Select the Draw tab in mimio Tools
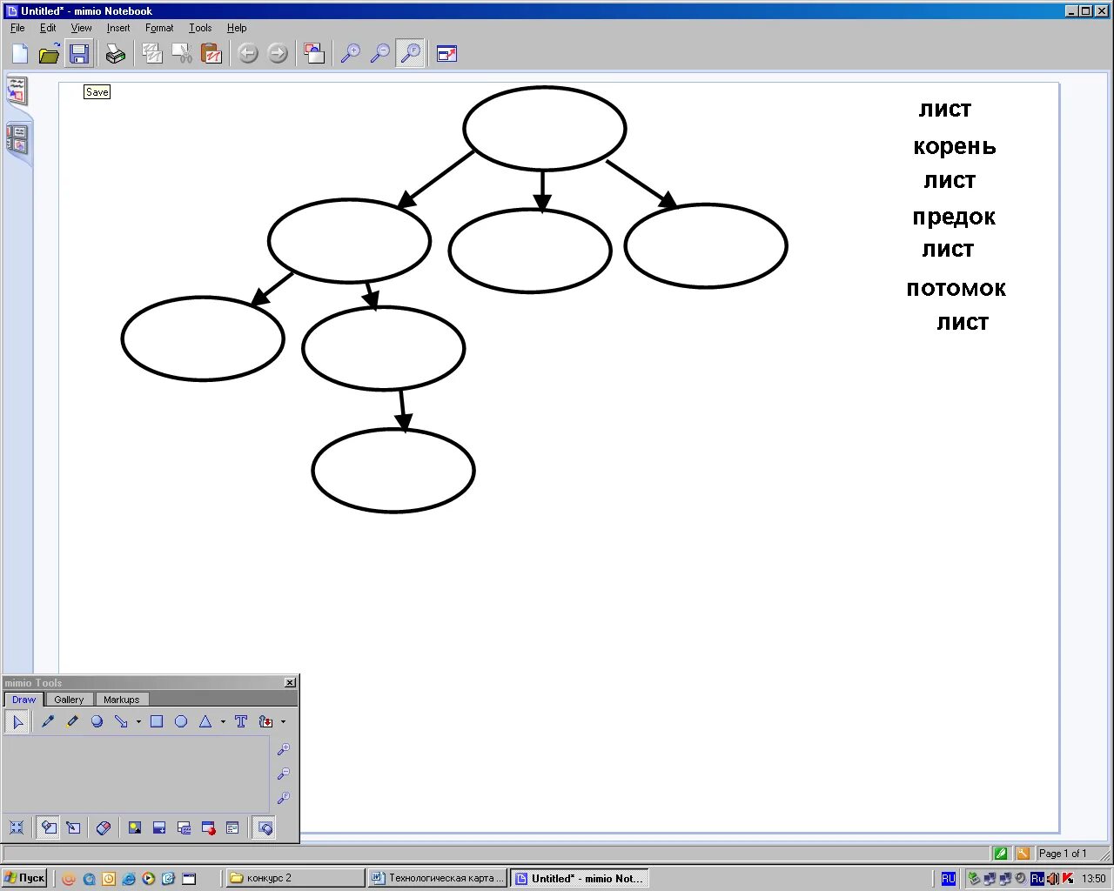This screenshot has height=891, width=1114. [x=23, y=700]
